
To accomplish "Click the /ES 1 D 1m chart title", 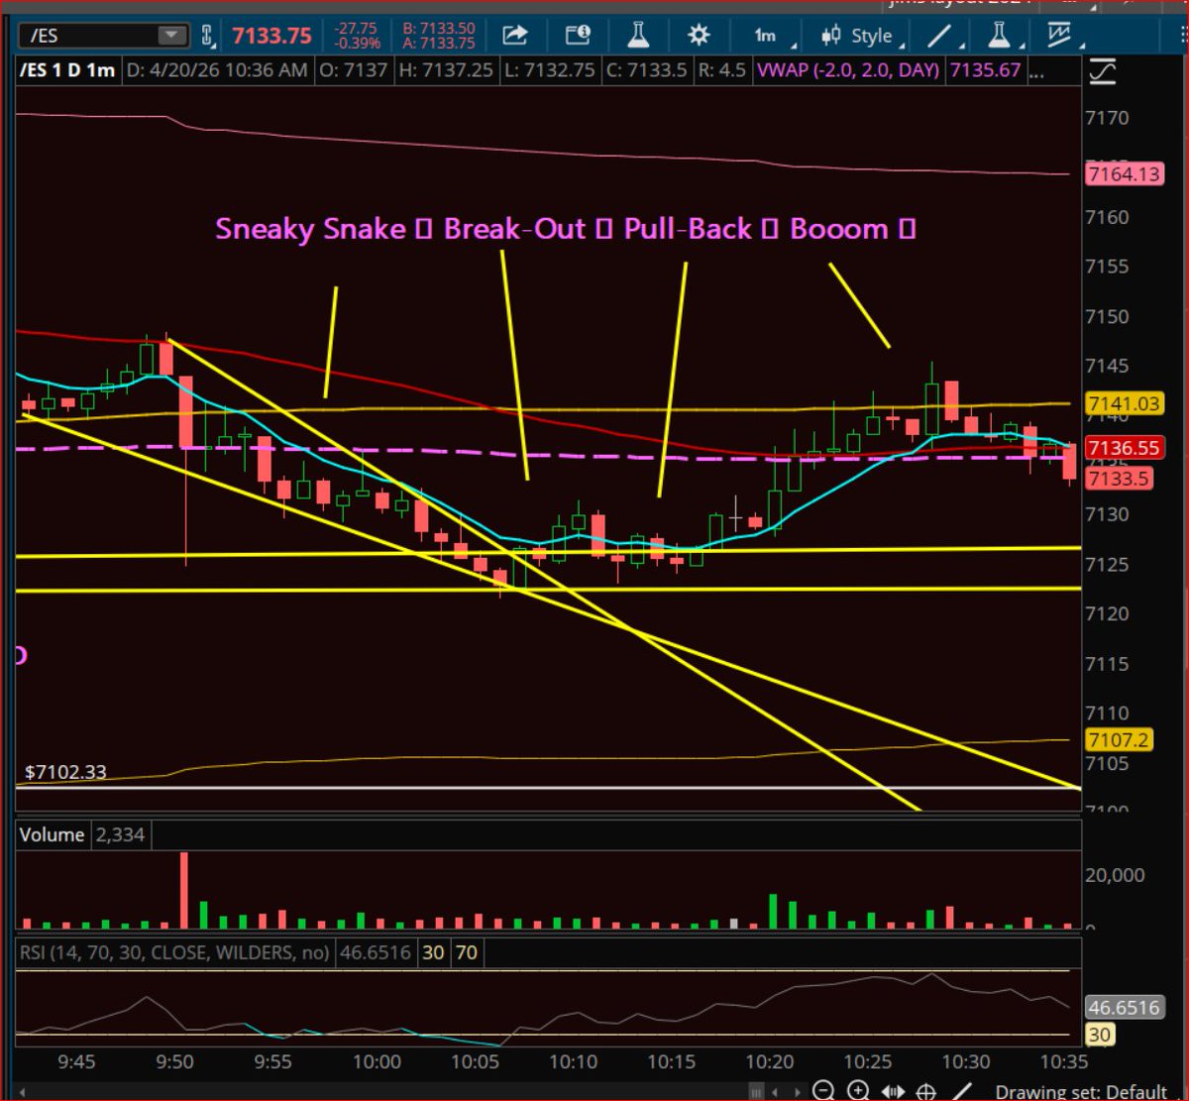I will pos(65,71).
